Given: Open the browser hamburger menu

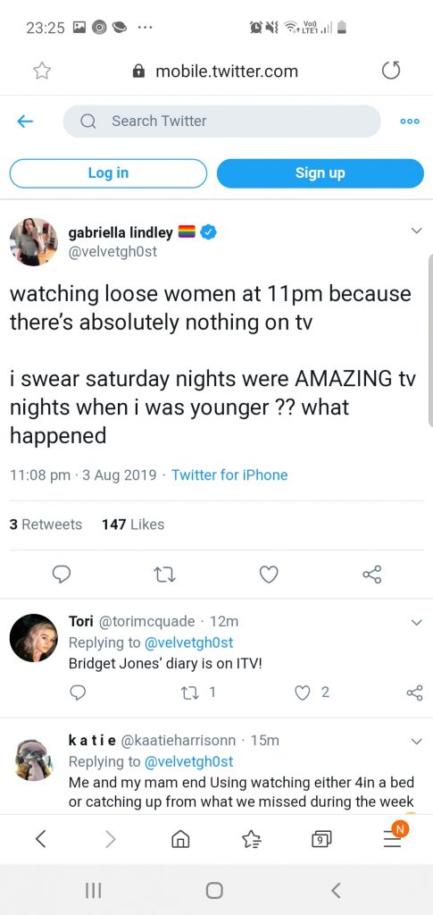Looking at the screenshot, I should 394,838.
